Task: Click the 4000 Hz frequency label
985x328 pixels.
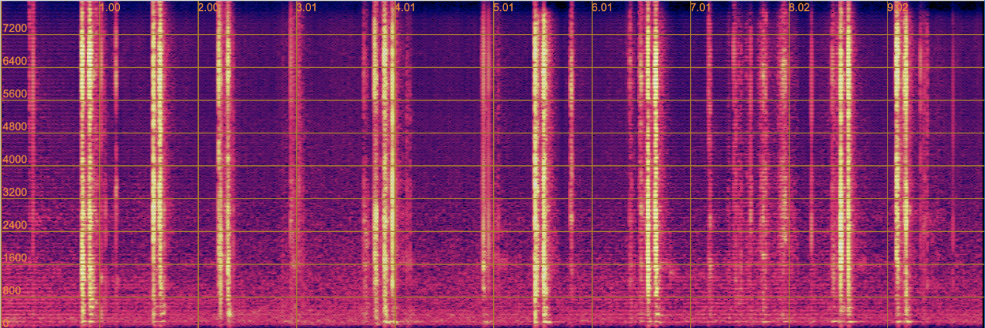Action: click(x=15, y=159)
